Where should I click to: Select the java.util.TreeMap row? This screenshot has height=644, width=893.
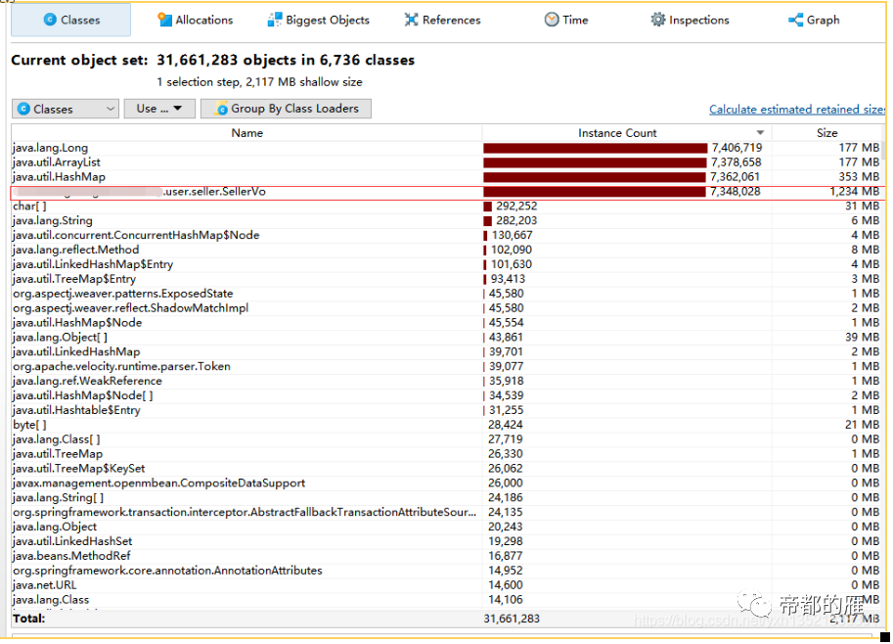pyautogui.click(x=446, y=454)
